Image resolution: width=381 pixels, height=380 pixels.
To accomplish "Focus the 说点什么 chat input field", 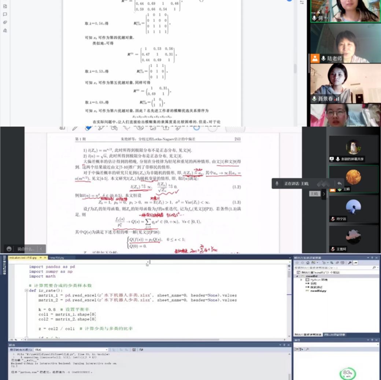I will pyautogui.click(x=26, y=249).
